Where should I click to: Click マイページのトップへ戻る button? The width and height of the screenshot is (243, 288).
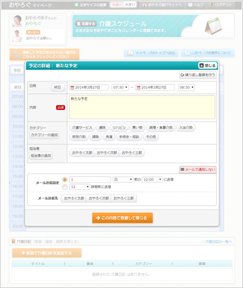tap(152, 53)
